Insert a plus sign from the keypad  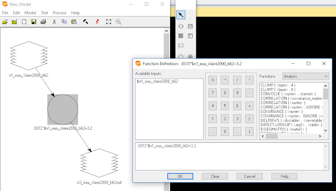pyautogui.click(x=249, y=106)
